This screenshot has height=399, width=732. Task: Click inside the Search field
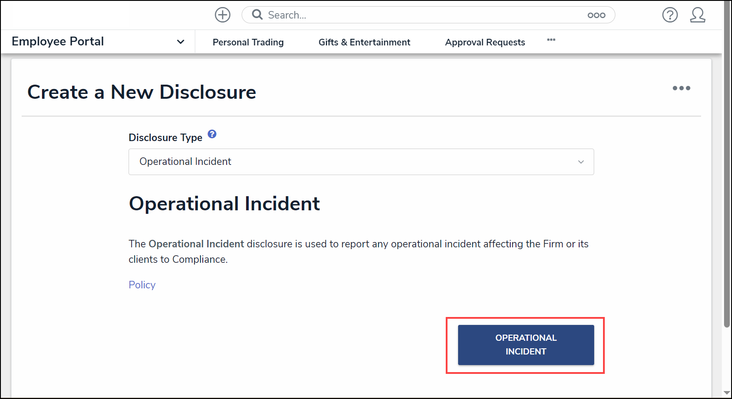[398, 15]
